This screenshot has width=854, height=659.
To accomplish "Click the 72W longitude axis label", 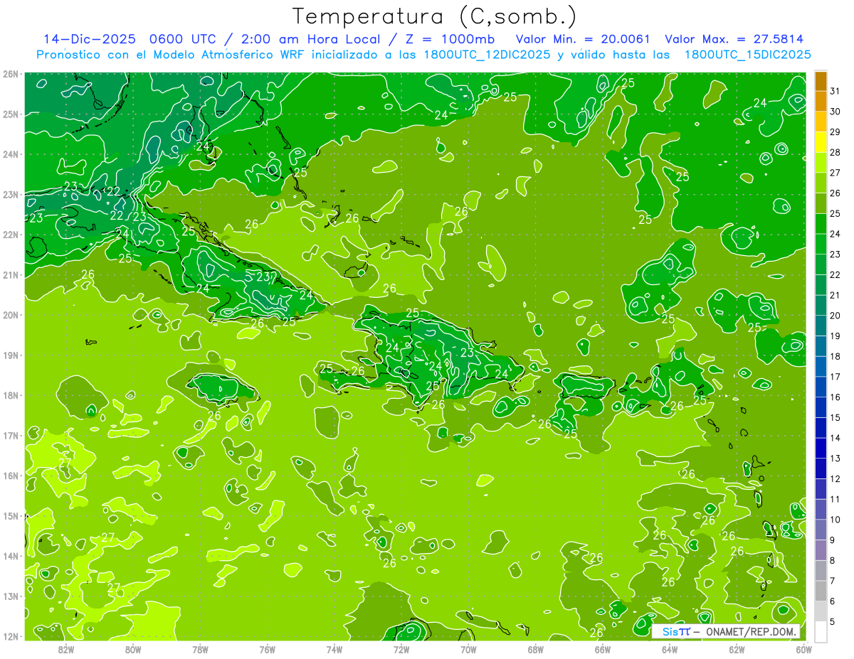I will pyautogui.click(x=401, y=649).
